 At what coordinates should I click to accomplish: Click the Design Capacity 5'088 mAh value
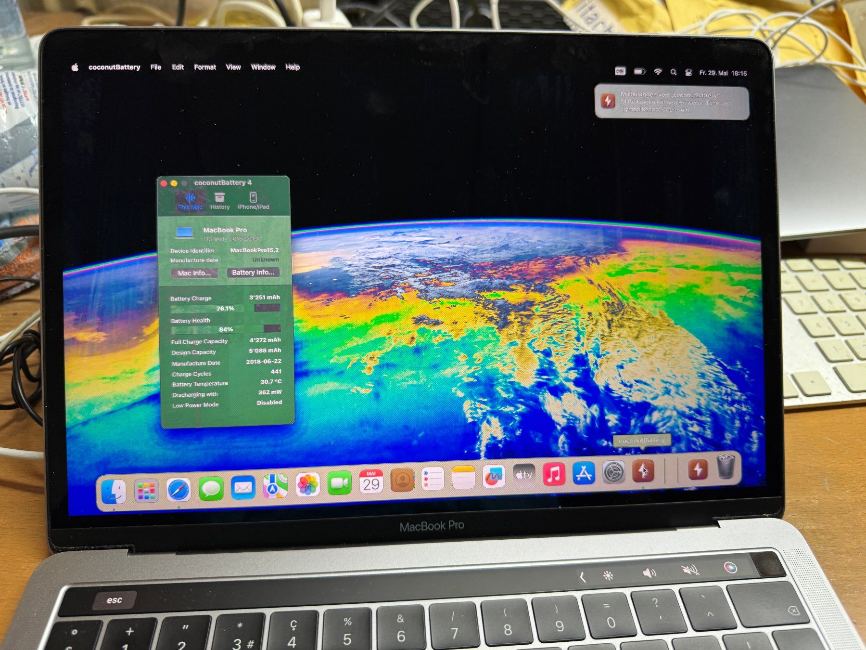(x=265, y=351)
